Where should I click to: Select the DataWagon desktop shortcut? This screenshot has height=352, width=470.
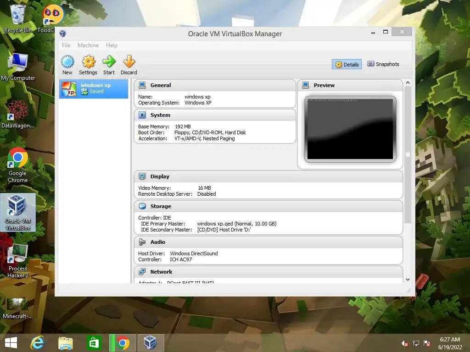18,114
